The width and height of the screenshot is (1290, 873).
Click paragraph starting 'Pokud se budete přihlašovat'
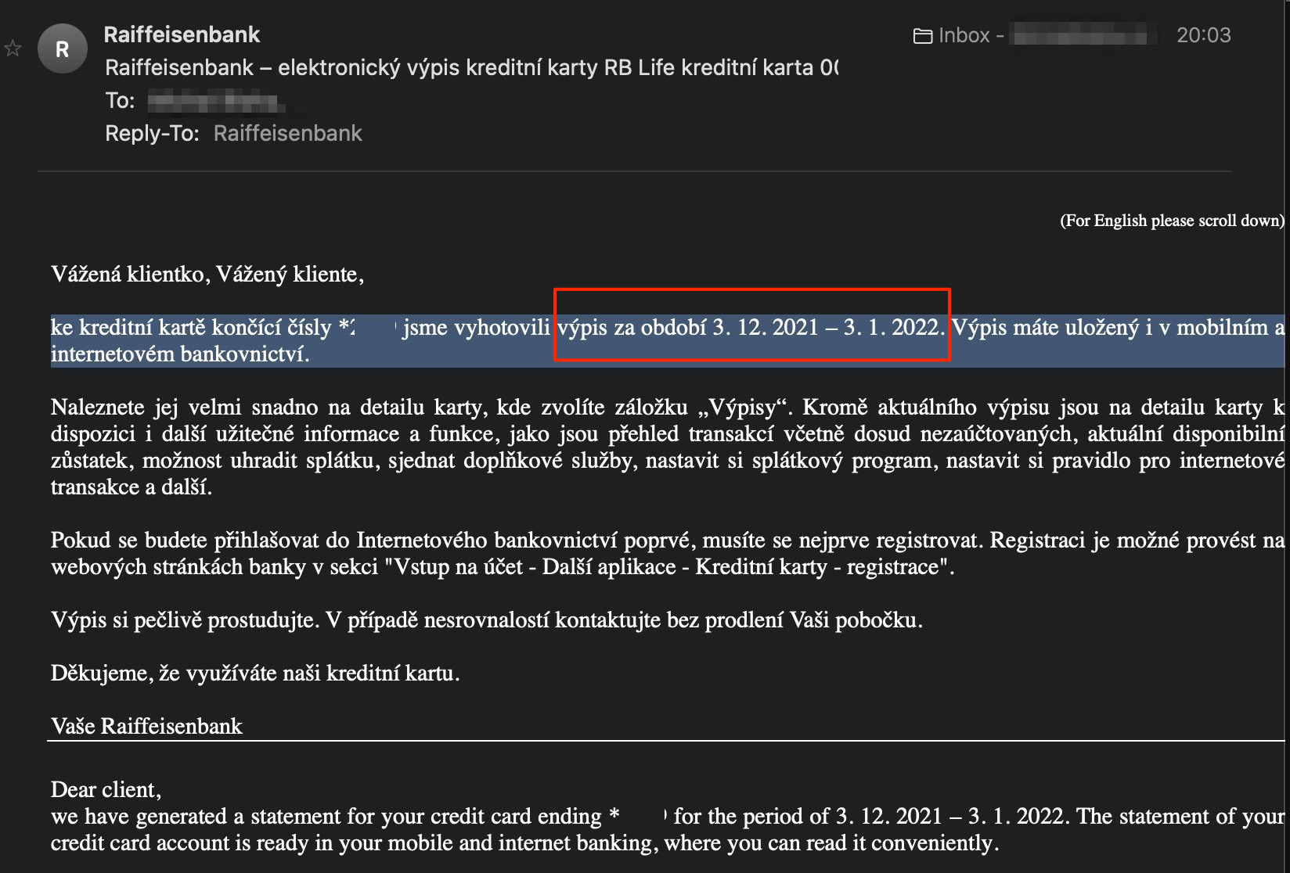668,553
